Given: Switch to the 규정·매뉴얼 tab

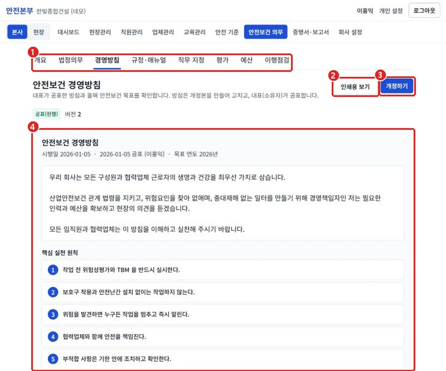Looking at the screenshot, I should pyautogui.click(x=149, y=60).
